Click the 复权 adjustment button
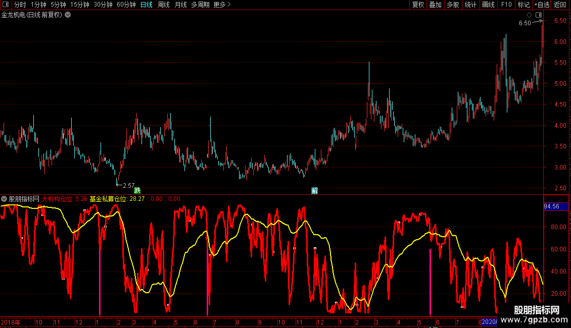Screen dimensions: 571x328 pos(418,5)
